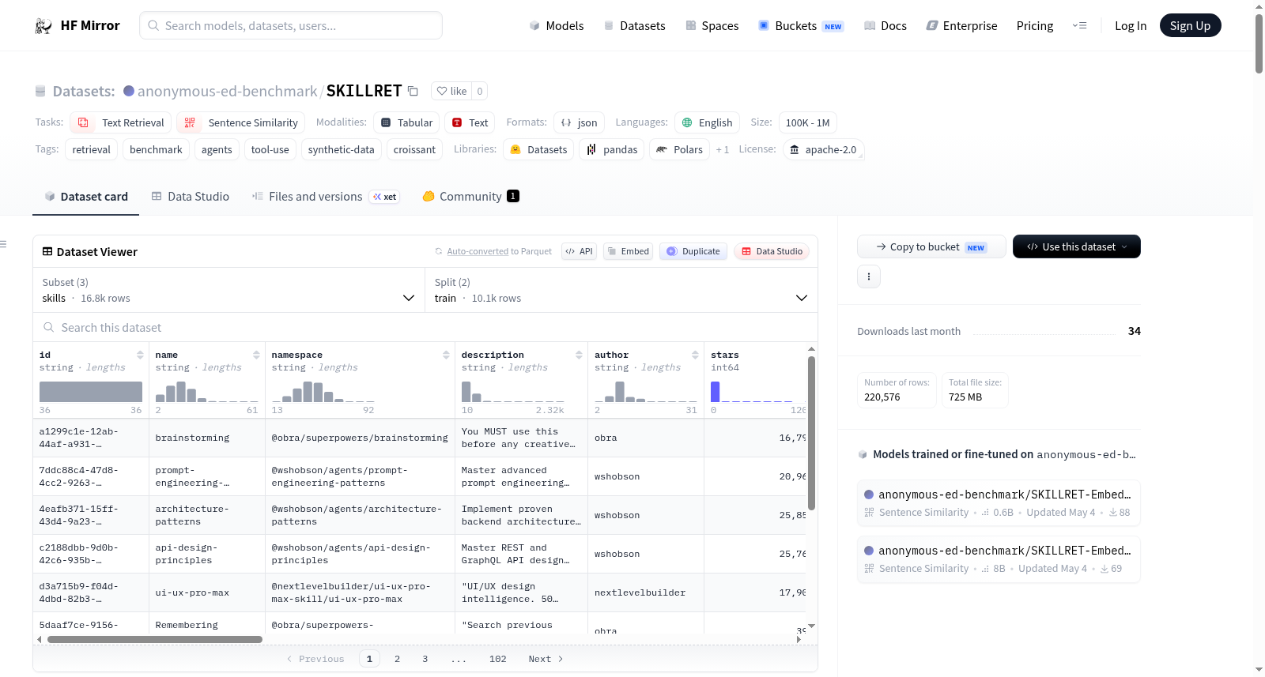Click the HF Mirror logo icon
Image resolution: width=1265 pixels, height=677 pixels.
[x=43, y=26]
